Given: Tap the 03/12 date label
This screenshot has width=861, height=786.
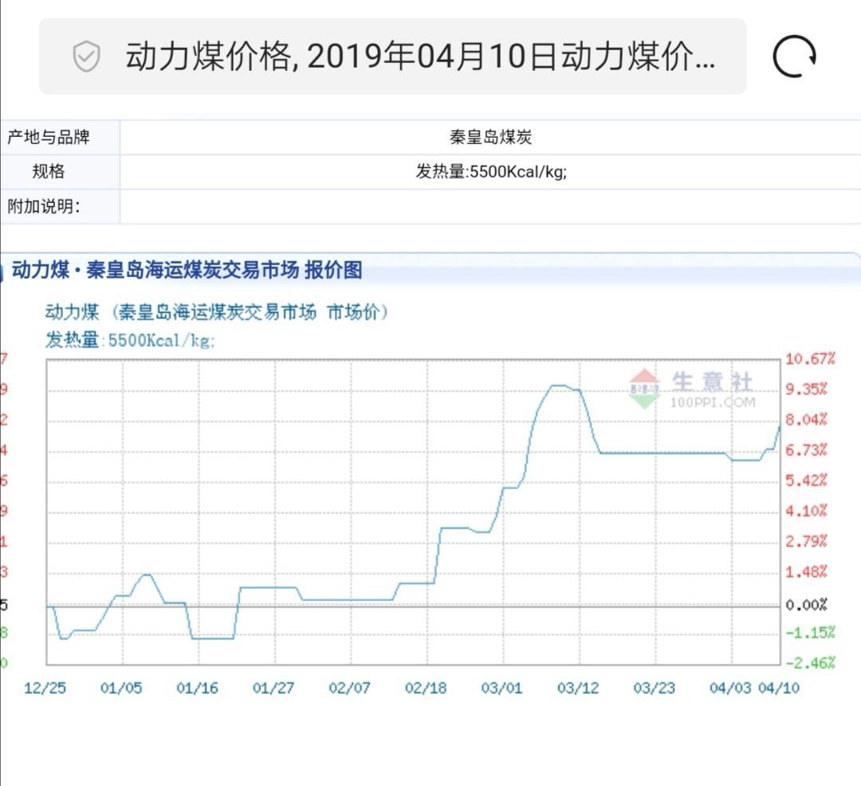Looking at the screenshot, I should (x=578, y=688).
